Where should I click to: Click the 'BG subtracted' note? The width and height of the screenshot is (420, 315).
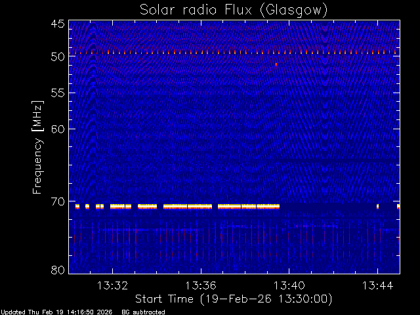[x=143, y=312]
